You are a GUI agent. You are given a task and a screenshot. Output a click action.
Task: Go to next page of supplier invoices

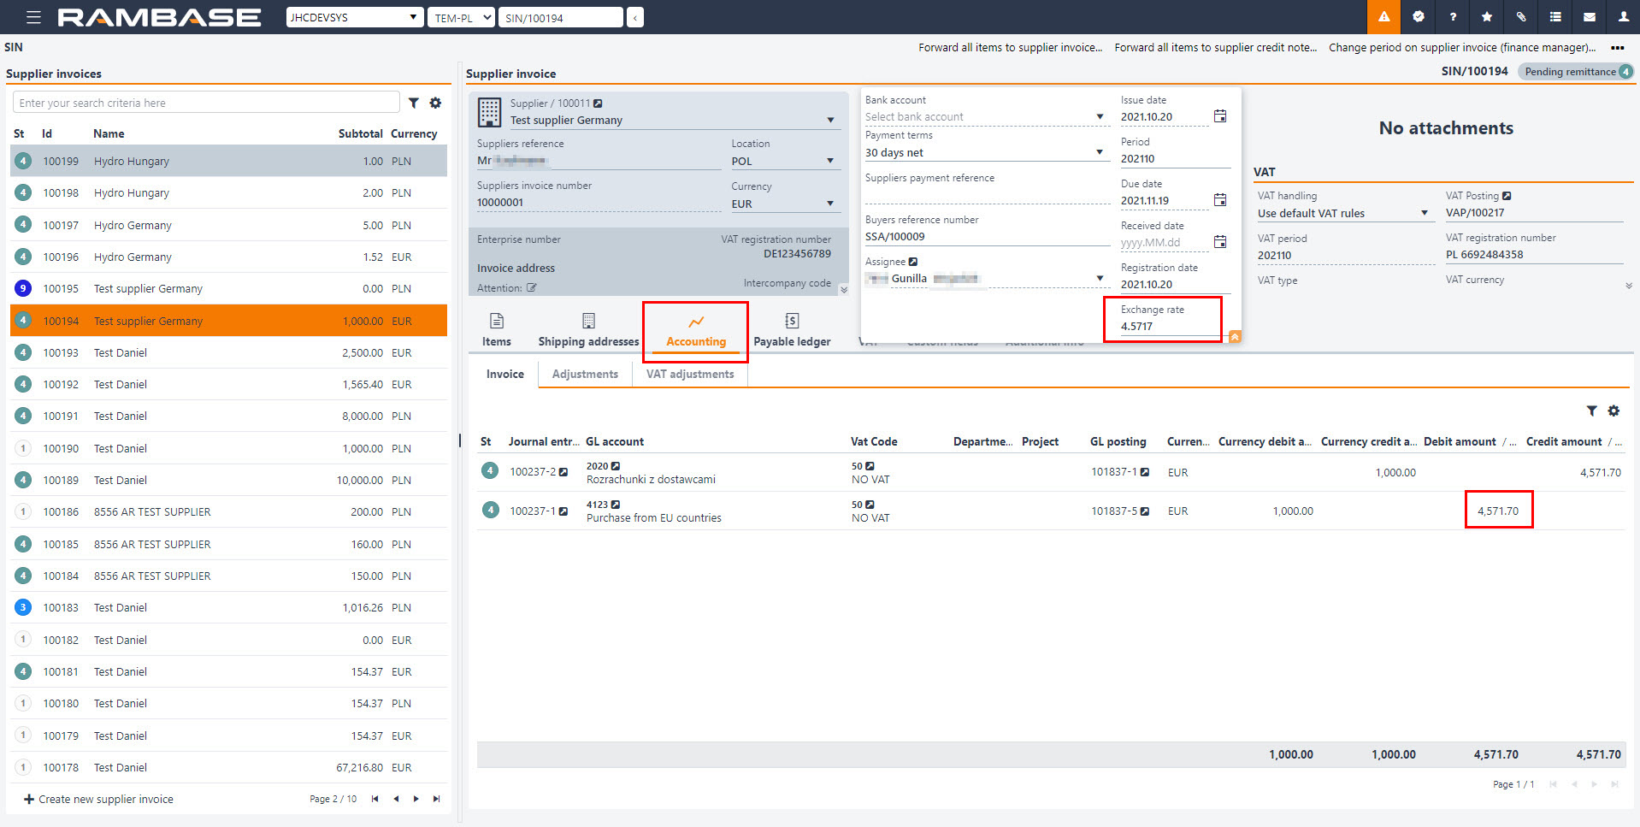click(416, 799)
